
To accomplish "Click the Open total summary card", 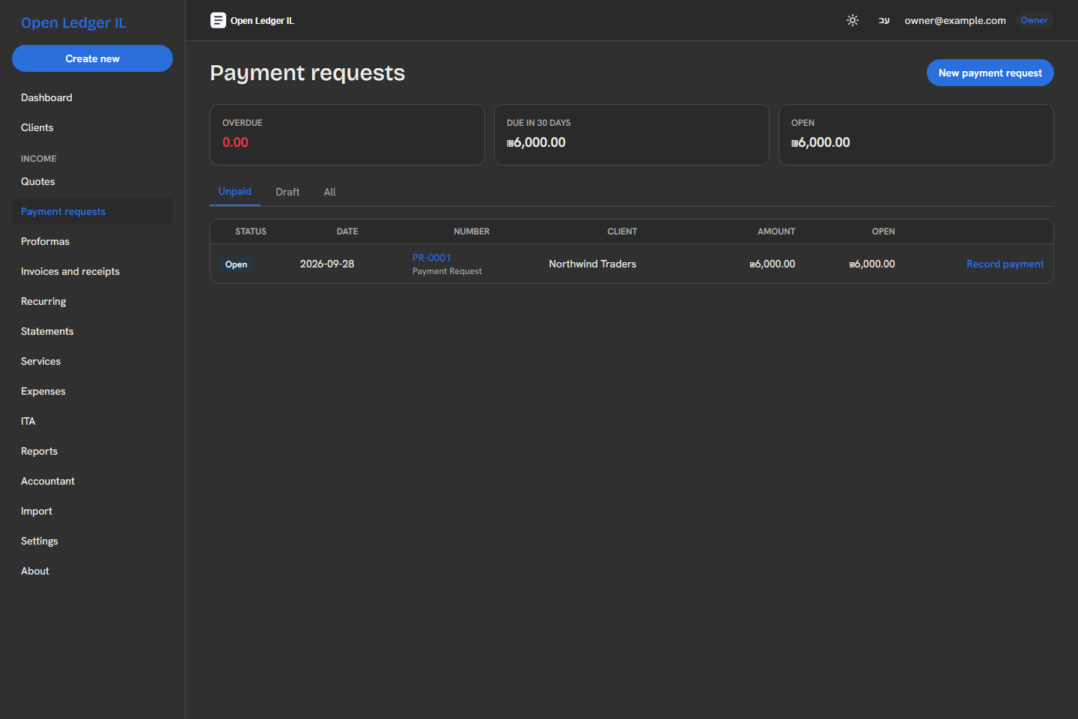I will click(916, 135).
